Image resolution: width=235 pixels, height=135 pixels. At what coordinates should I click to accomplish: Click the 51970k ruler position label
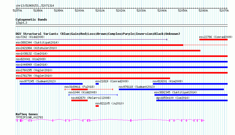point(17,11)
